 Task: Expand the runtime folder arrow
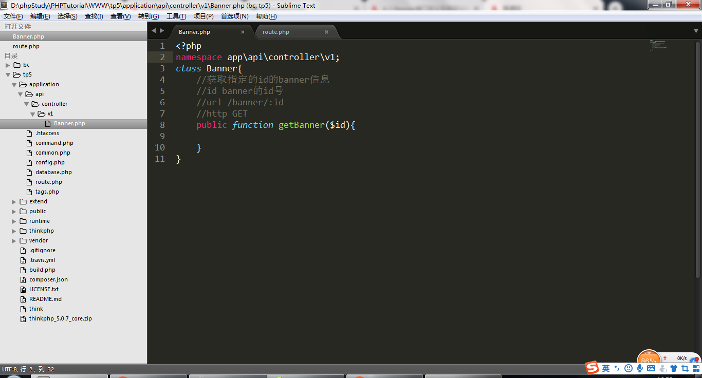coord(14,221)
